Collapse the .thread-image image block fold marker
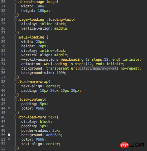 point(15,2)
